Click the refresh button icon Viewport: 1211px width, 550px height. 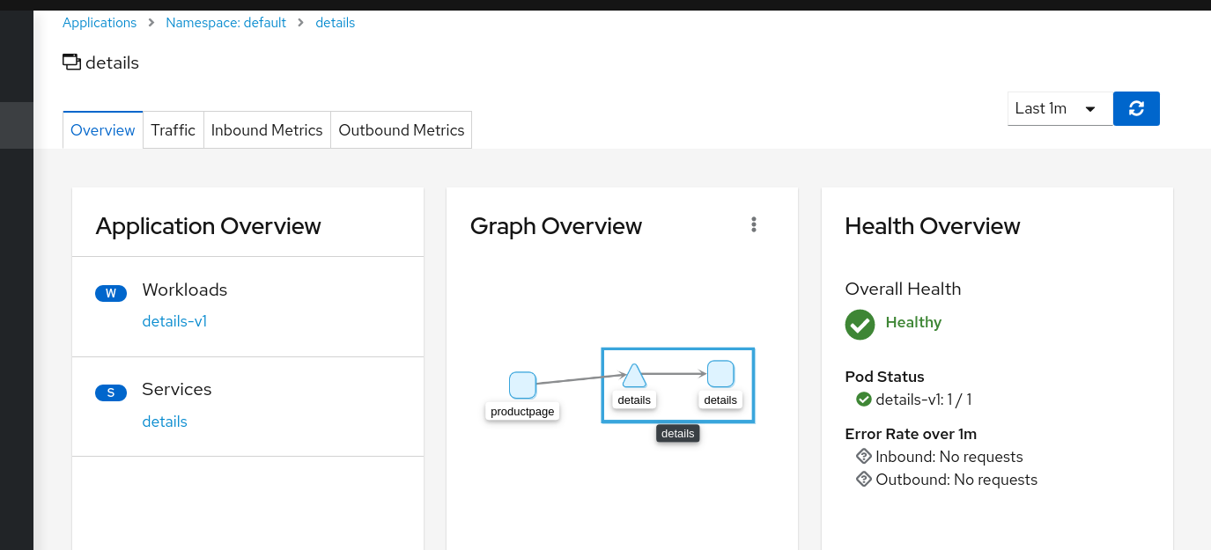1136,108
